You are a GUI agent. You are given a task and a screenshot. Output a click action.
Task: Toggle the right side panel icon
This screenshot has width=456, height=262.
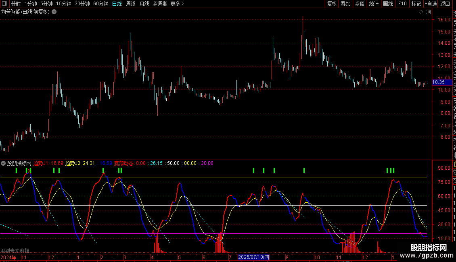pyautogui.click(x=427, y=12)
